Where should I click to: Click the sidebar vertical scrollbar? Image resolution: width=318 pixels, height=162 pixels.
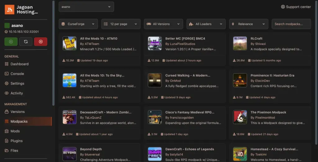[53, 53]
